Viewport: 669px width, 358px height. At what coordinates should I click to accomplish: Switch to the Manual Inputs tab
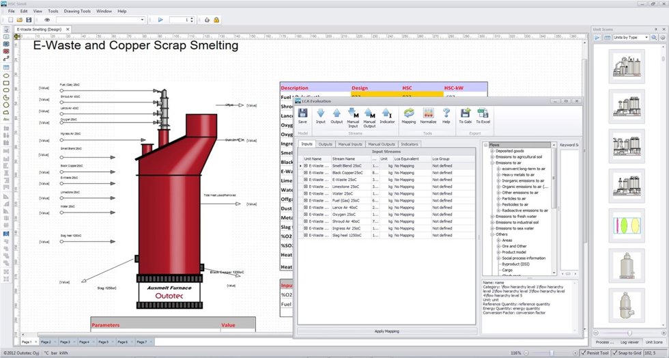click(350, 144)
